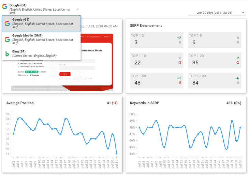Click Jul 31 data point on Average Position chart
The image size is (249, 175).
pos(117,154)
